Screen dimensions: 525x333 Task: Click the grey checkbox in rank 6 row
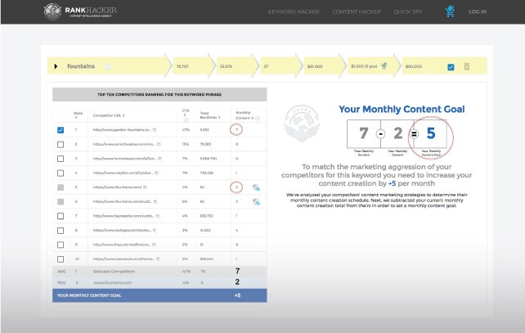[x=61, y=201]
